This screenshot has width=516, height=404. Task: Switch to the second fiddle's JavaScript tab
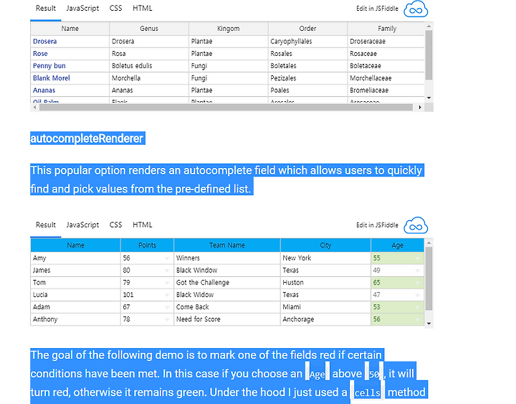coord(82,225)
